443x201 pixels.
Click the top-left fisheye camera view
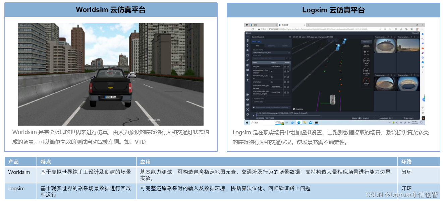385,46
